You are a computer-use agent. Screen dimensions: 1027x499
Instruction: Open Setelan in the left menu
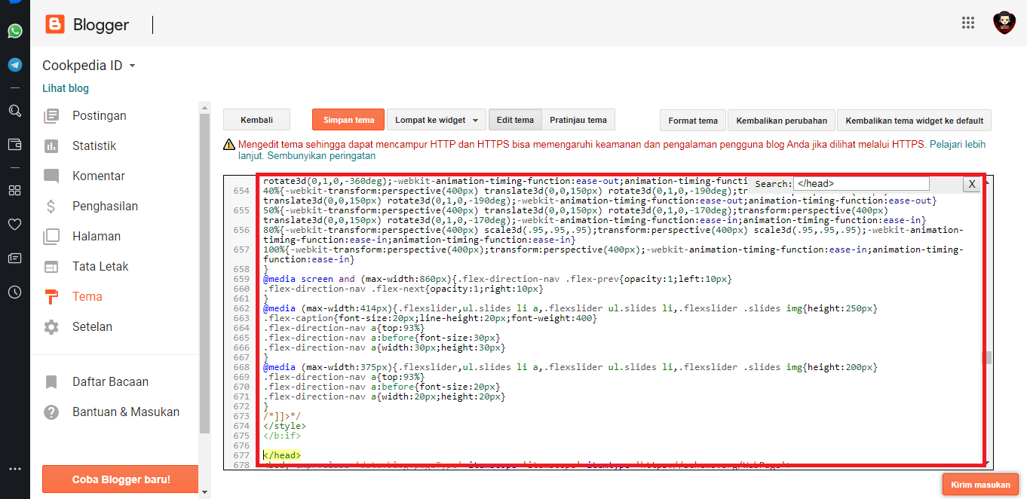coord(92,326)
